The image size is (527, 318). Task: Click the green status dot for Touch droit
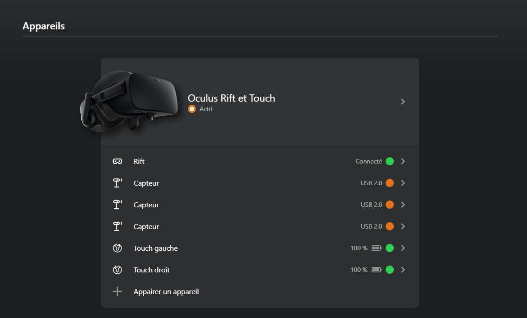(390, 270)
